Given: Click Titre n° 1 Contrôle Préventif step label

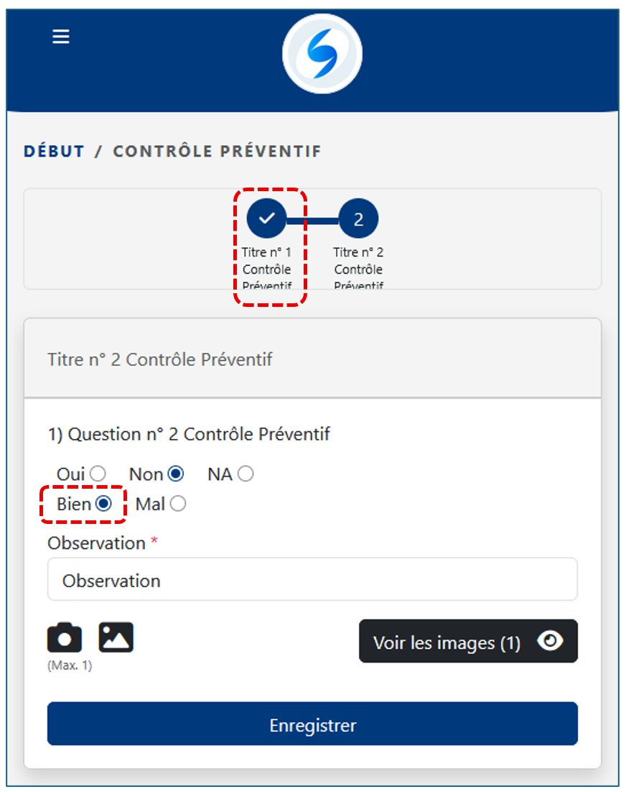Looking at the screenshot, I should point(267,270).
